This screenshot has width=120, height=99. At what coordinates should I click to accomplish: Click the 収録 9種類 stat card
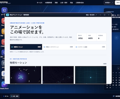pyautogui.click(x=92, y=37)
